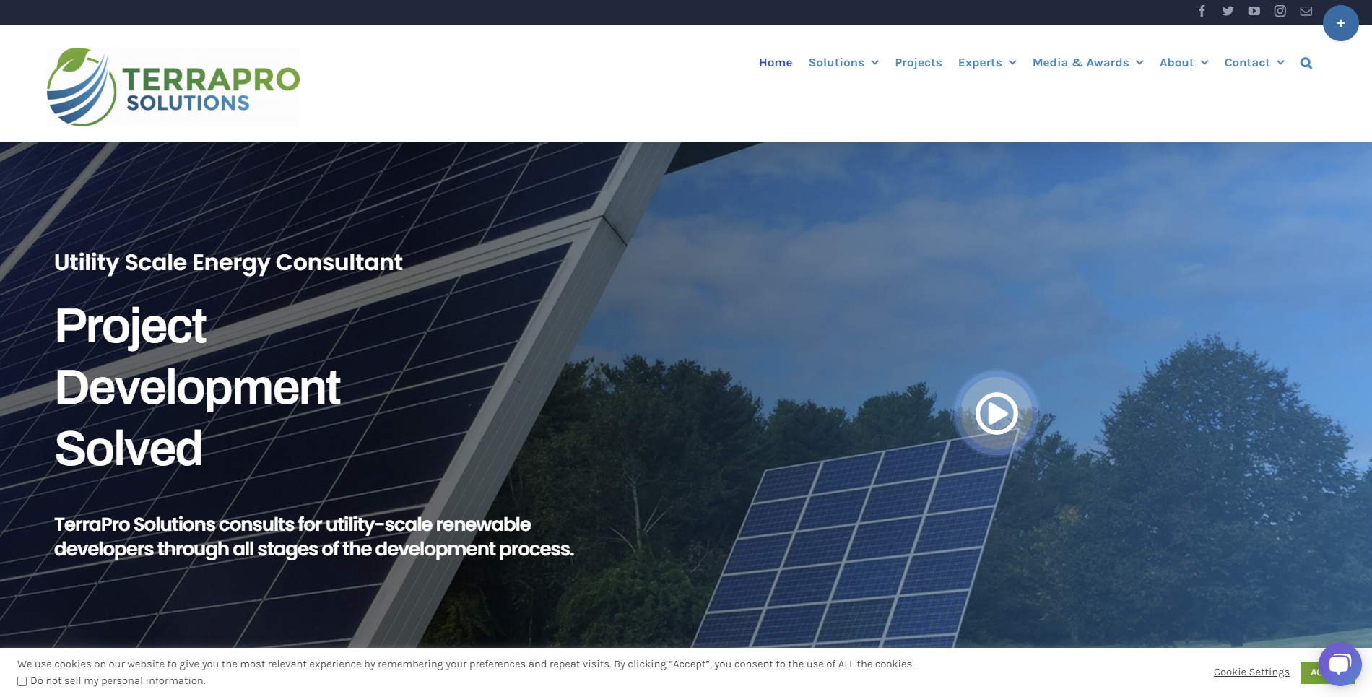Select the Home menu item
This screenshot has width=1372, height=697.
pos(775,62)
